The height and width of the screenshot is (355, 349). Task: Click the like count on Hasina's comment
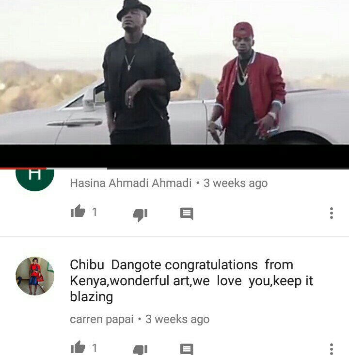point(95,212)
